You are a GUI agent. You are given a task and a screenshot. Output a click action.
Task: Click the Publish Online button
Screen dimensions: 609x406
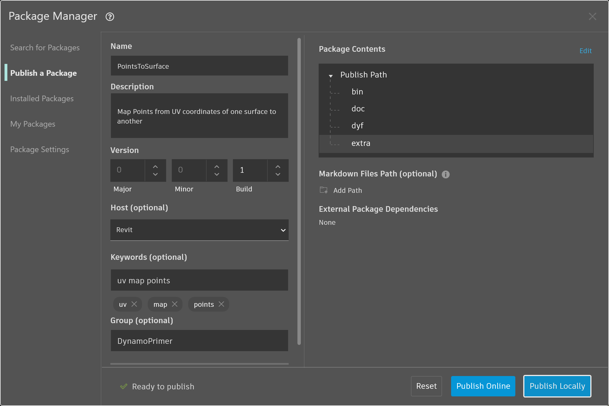click(483, 386)
